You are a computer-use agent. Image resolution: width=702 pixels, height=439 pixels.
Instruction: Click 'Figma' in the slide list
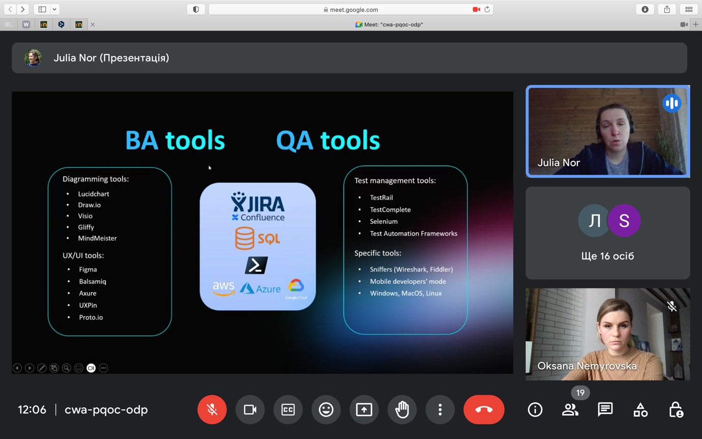tap(88, 270)
